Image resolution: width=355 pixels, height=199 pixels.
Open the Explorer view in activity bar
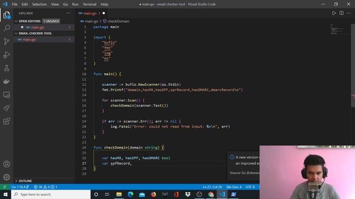(x=7, y=15)
